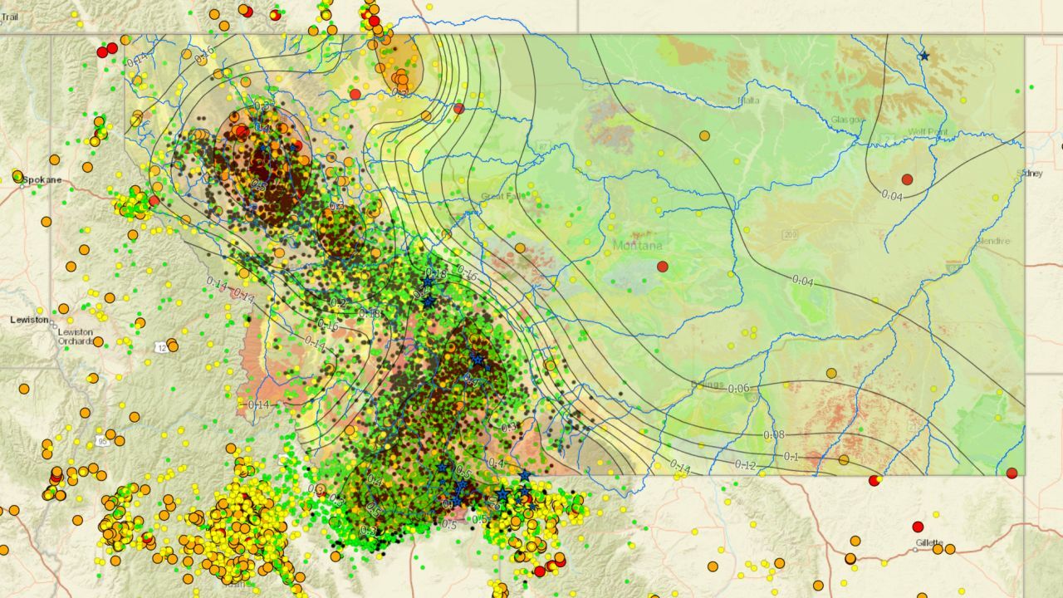
Task: Click the blue star marker north of Wolf Point
Action: 924,56
